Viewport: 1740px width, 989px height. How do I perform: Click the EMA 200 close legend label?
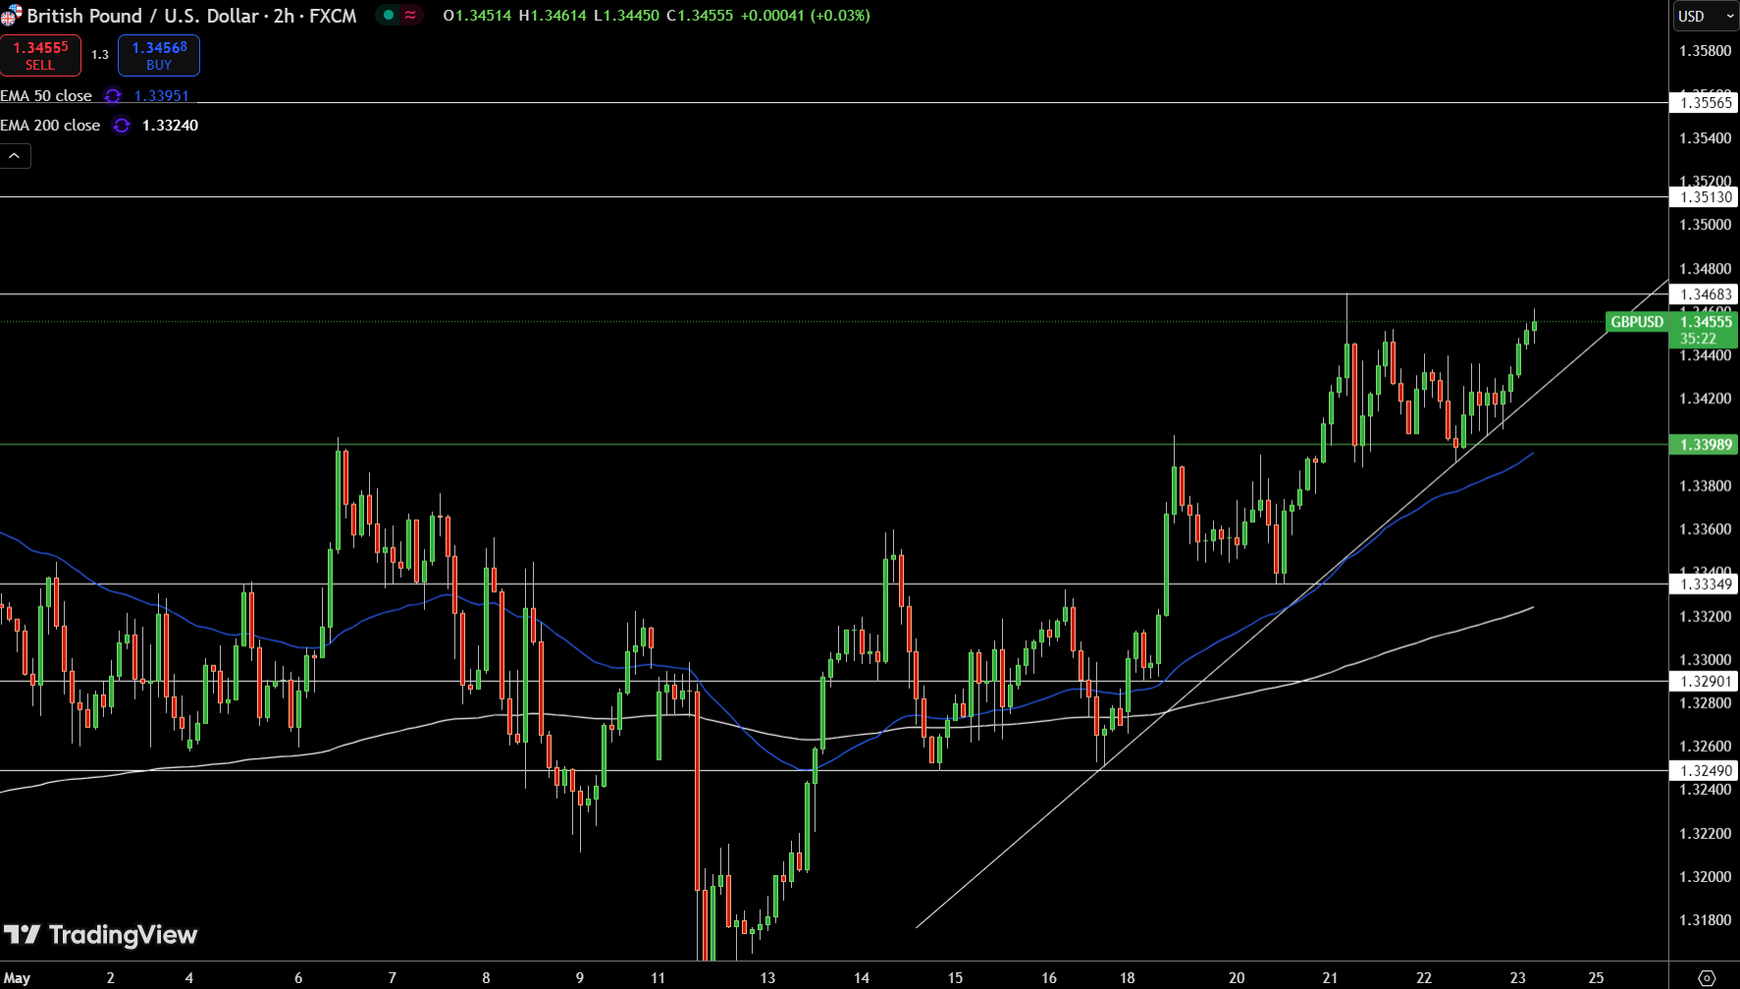pyautogui.click(x=50, y=126)
